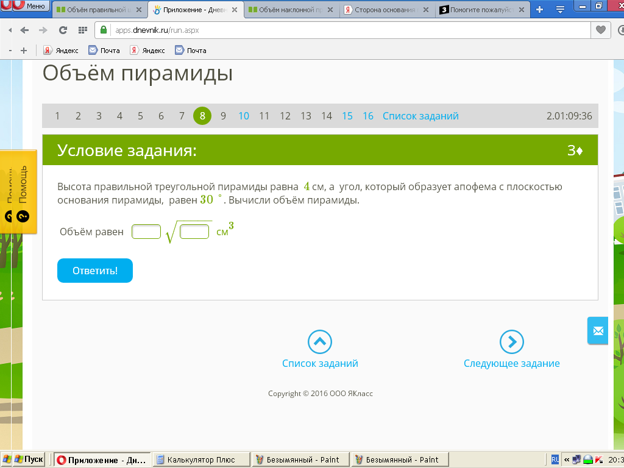Go to task number 9
624x468 pixels.
pos(223,116)
